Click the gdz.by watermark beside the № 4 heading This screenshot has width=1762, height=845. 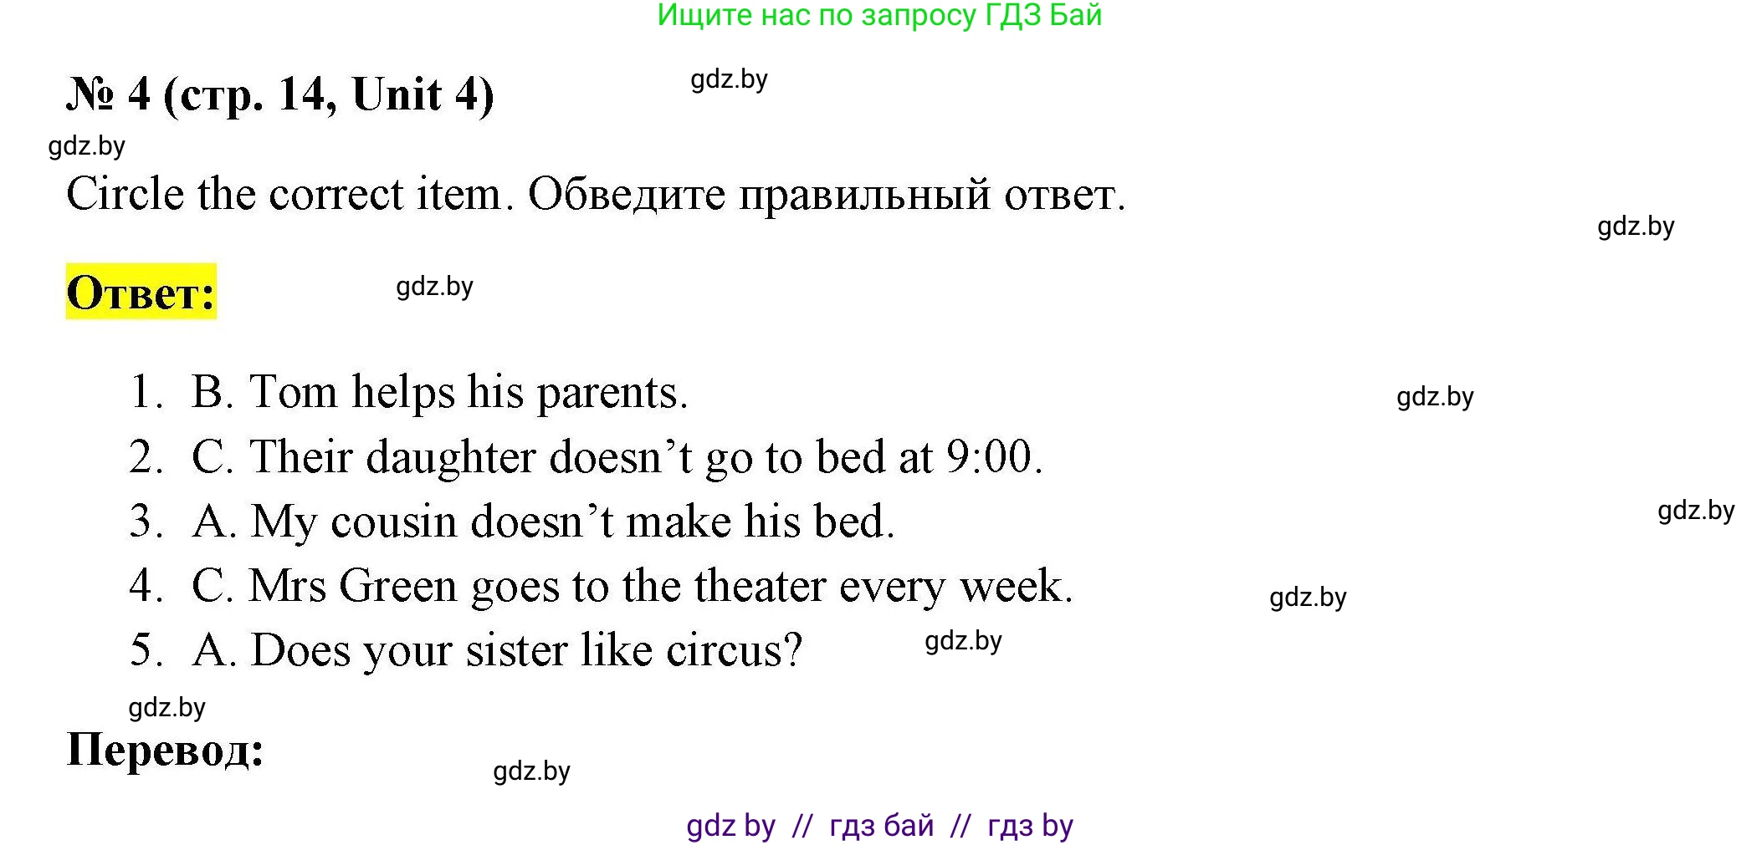[x=729, y=79]
